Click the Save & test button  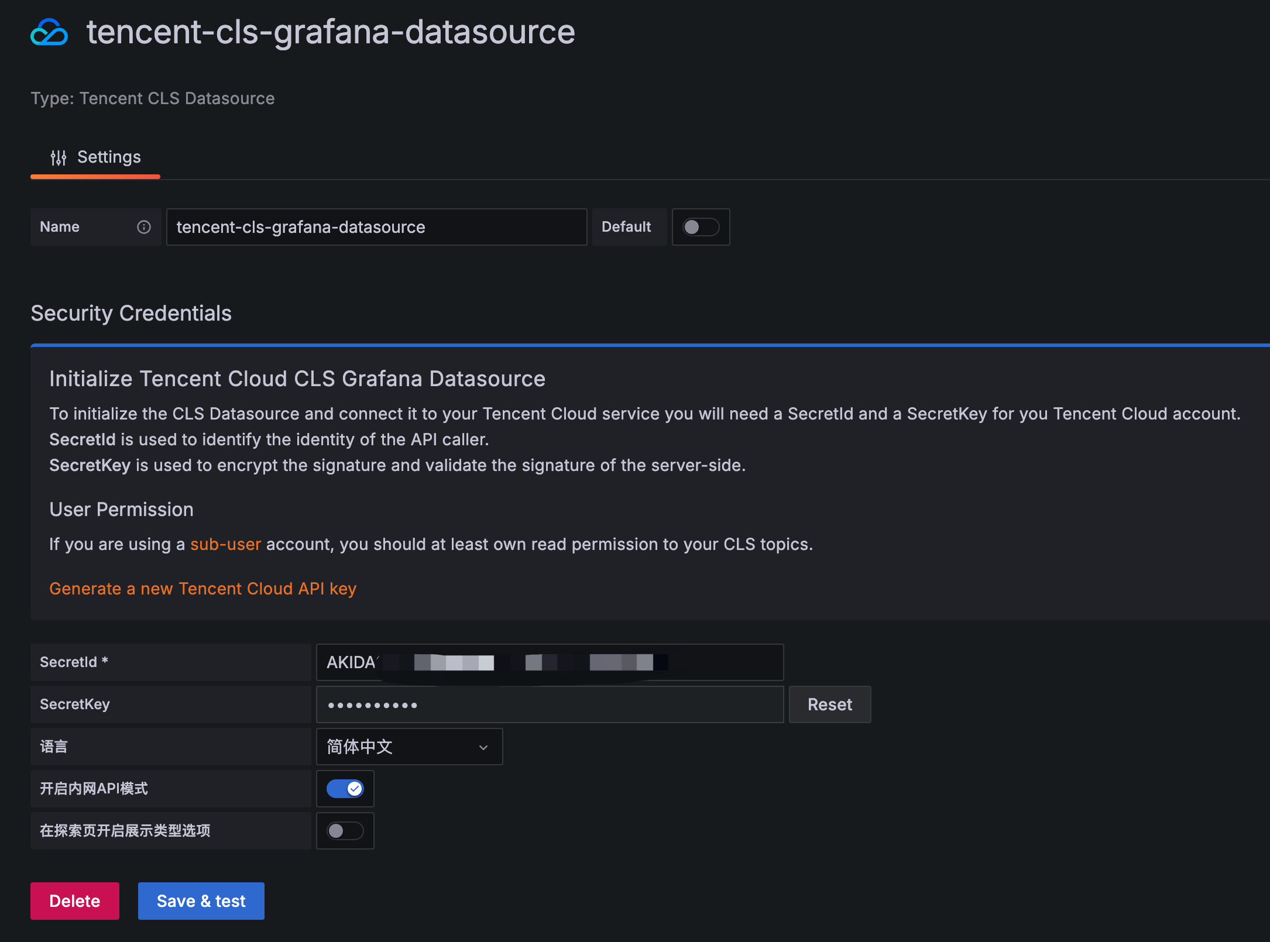201,901
